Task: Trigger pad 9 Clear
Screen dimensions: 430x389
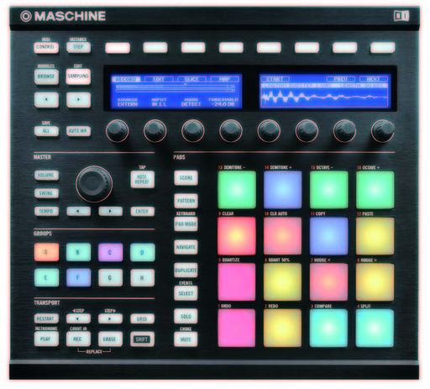Action: 237,236
